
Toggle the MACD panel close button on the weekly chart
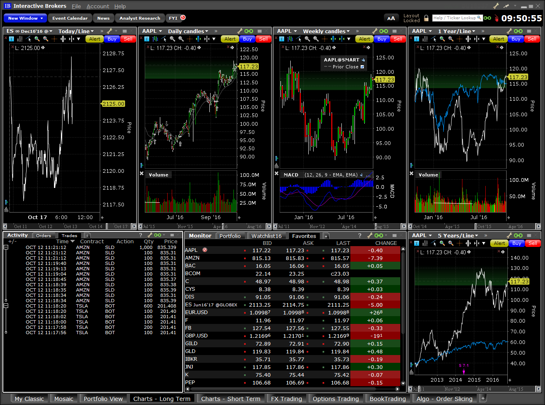click(x=277, y=174)
